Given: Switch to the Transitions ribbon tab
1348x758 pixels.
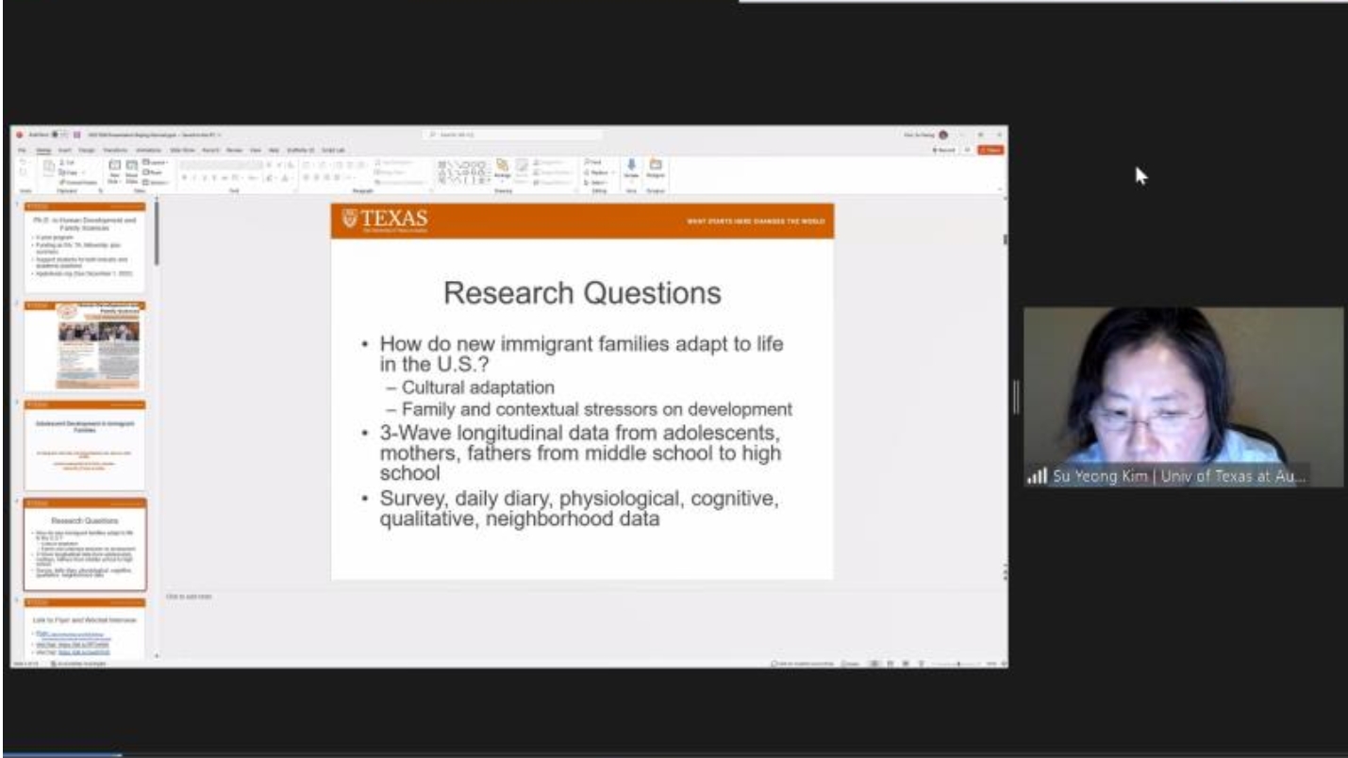Looking at the screenshot, I should 115,150.
